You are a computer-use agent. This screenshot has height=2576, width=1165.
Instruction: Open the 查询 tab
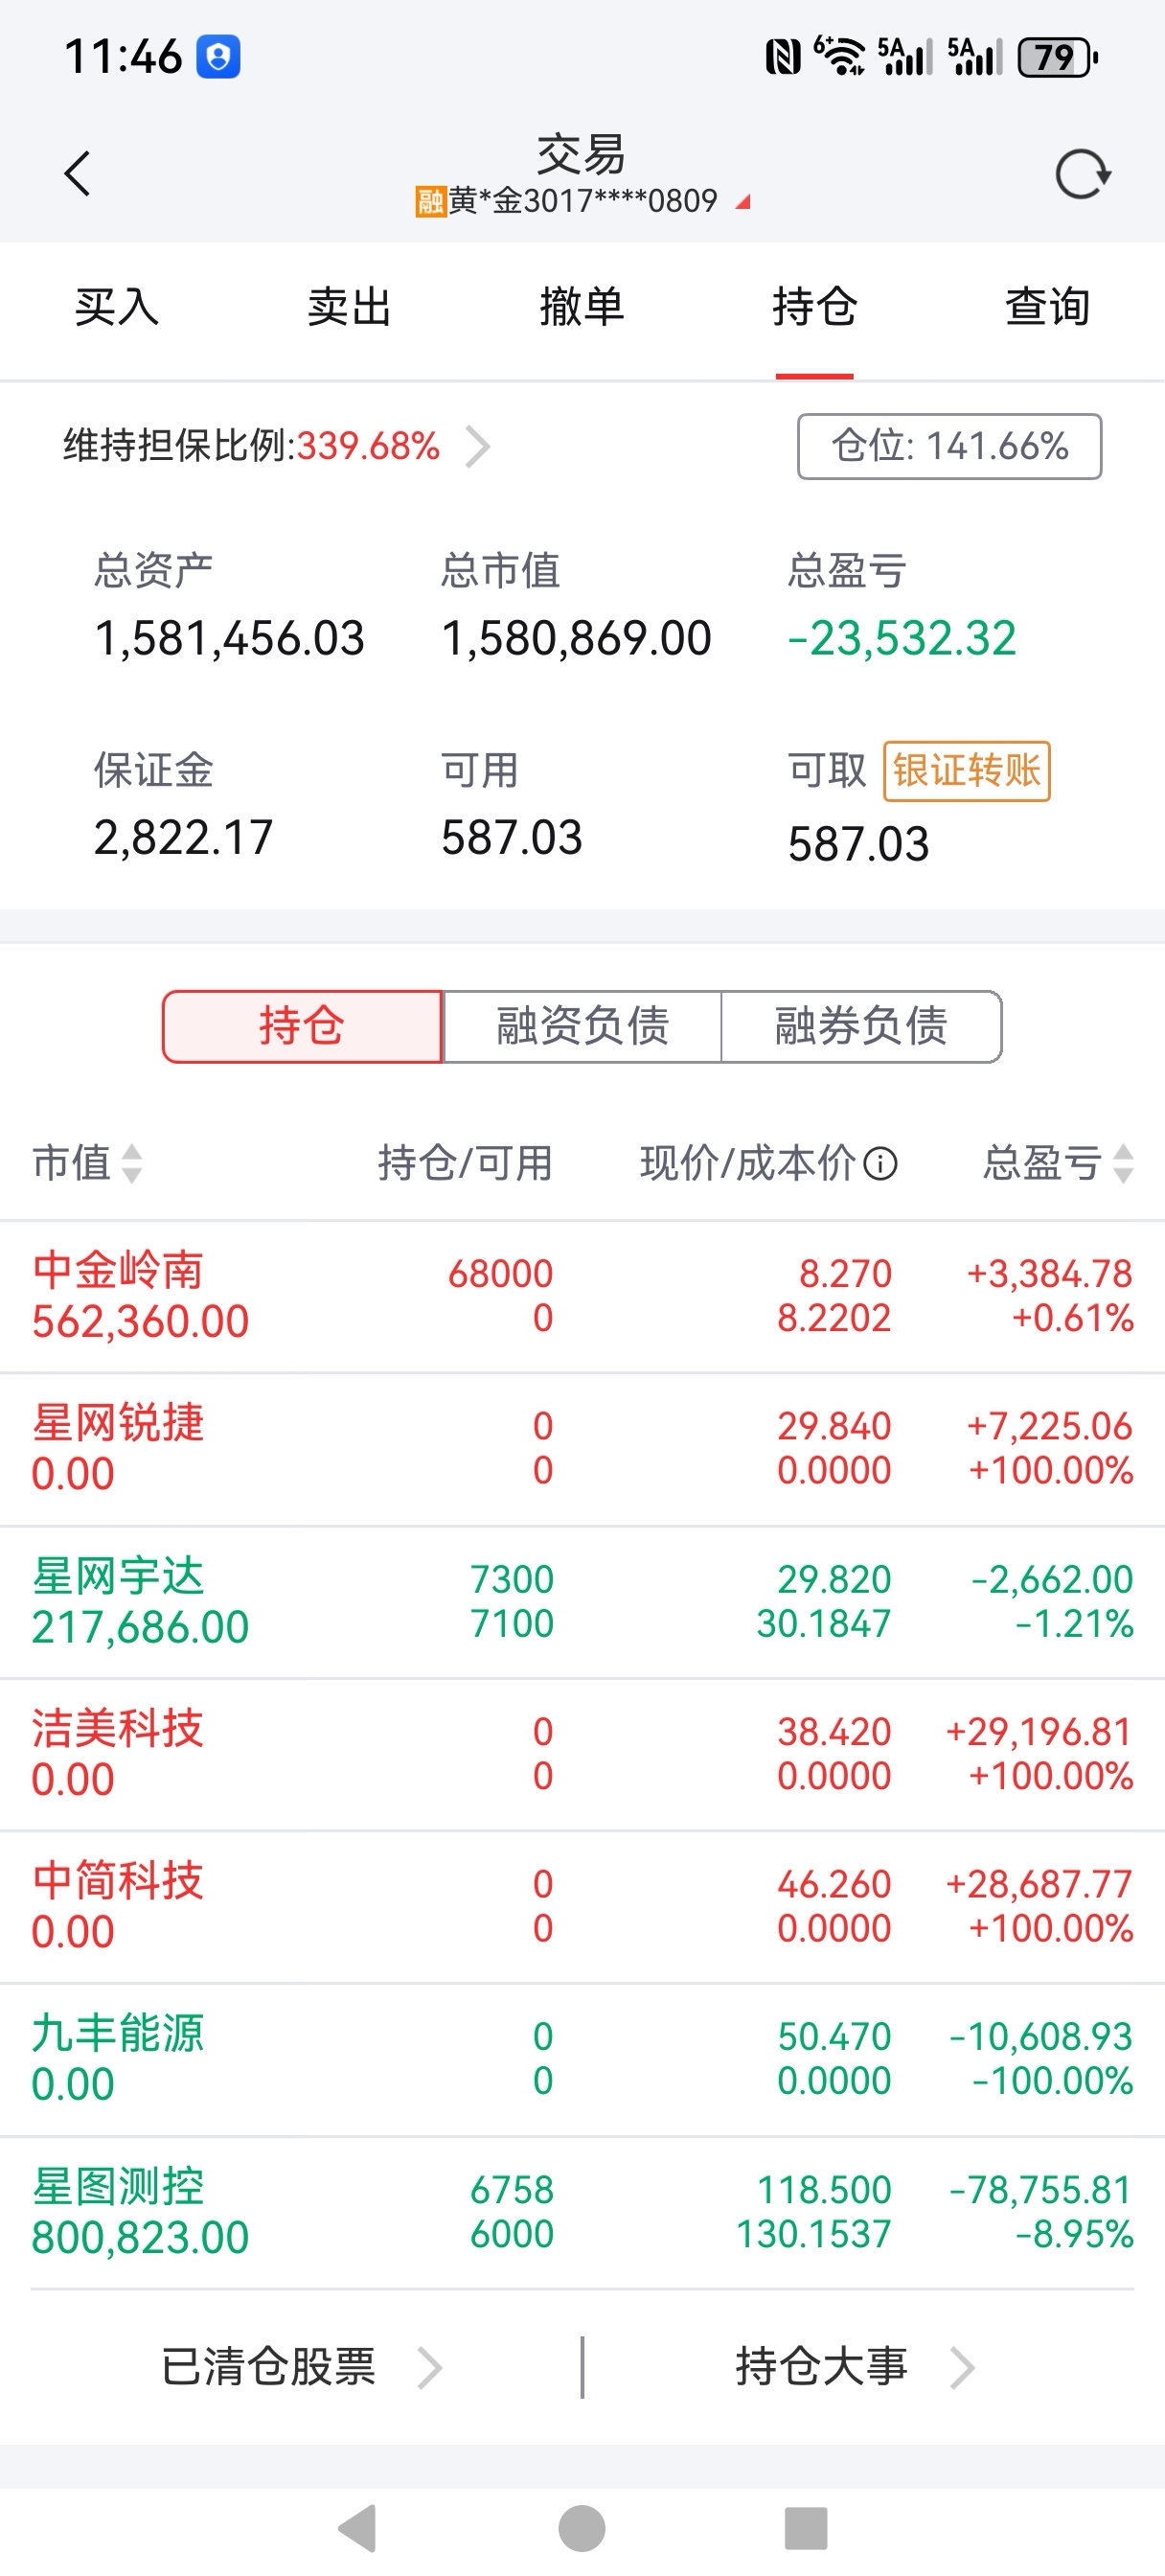point(1046,307)
